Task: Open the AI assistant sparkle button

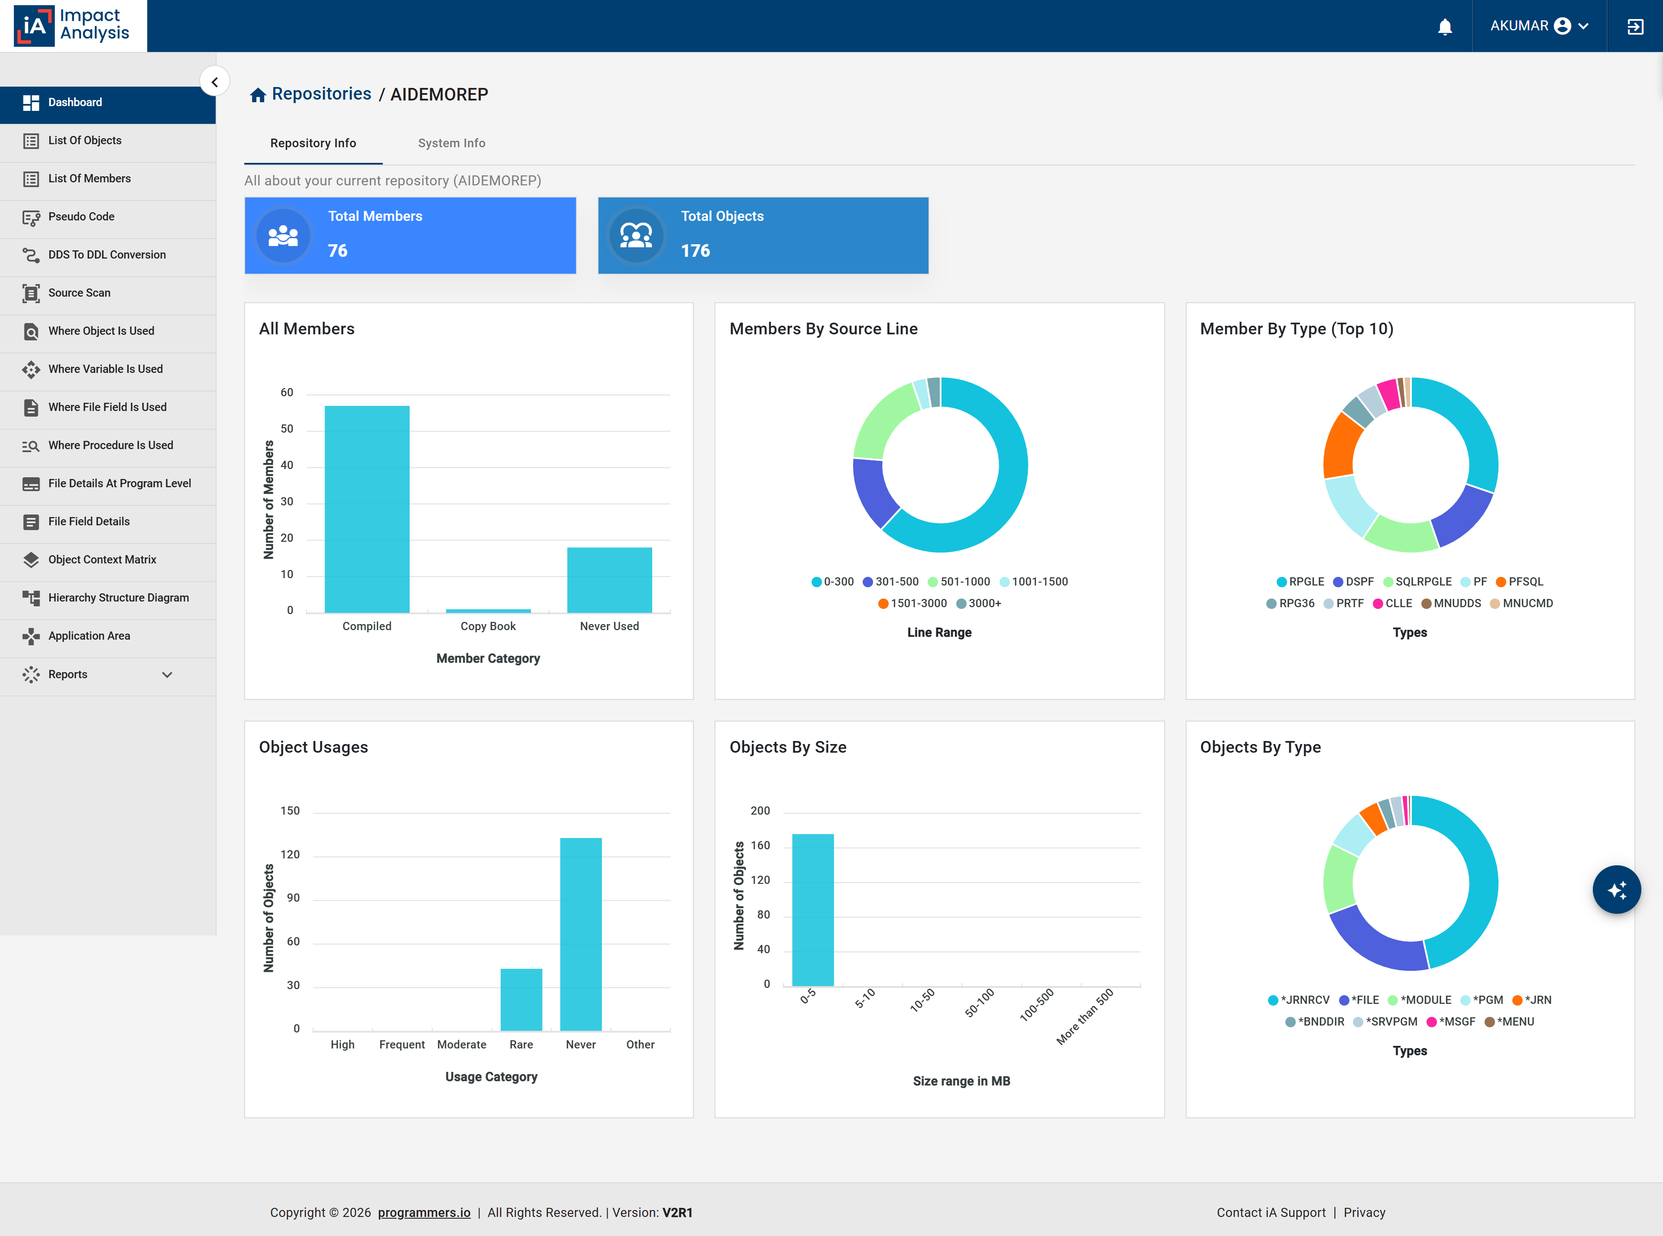Action: (1616, 889)
